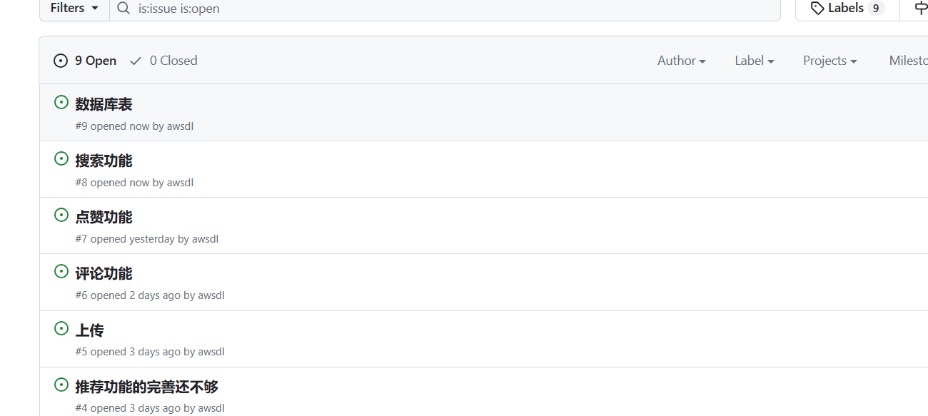This screenshot has height=416, width=928.
Task: Open the 搜索功能 issue title link
Action: click(x=104, y=161)
